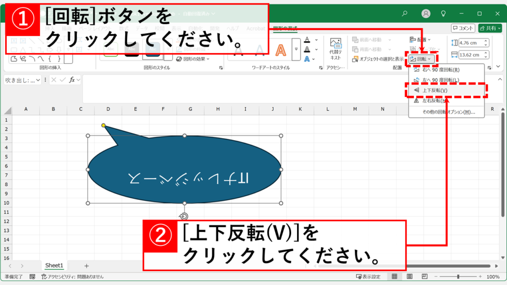Click the zoom out minus button
The height and width of the screenshot is (285, 507).
(x=436, y=277)
